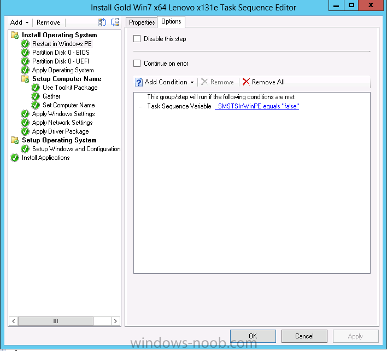
Task: Click green check icon beside Apply Driver Package
Action: 25,131
